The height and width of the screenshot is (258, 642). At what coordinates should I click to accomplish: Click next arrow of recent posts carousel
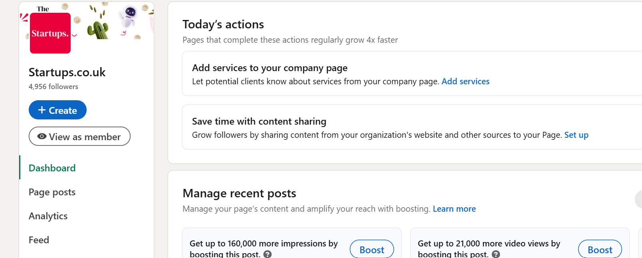point(639,199)
